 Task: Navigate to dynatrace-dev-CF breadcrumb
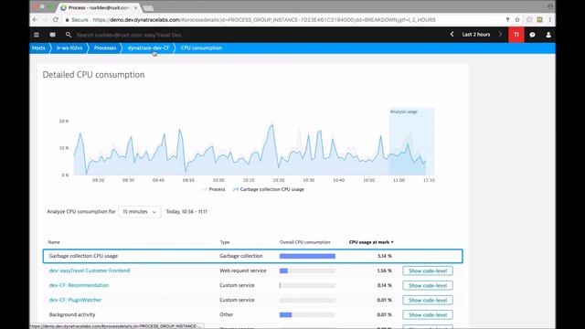148,48
